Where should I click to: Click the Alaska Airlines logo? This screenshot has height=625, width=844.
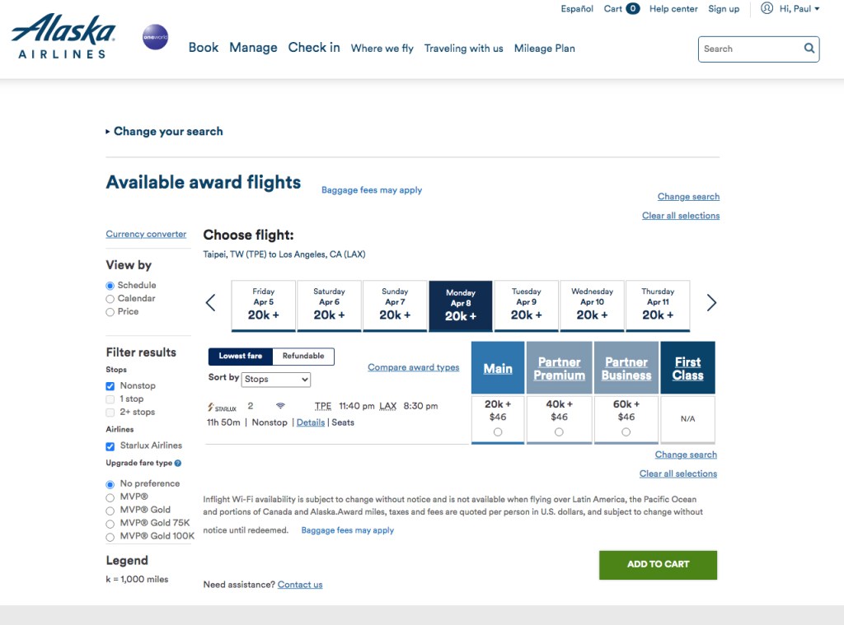click(63, 37)
